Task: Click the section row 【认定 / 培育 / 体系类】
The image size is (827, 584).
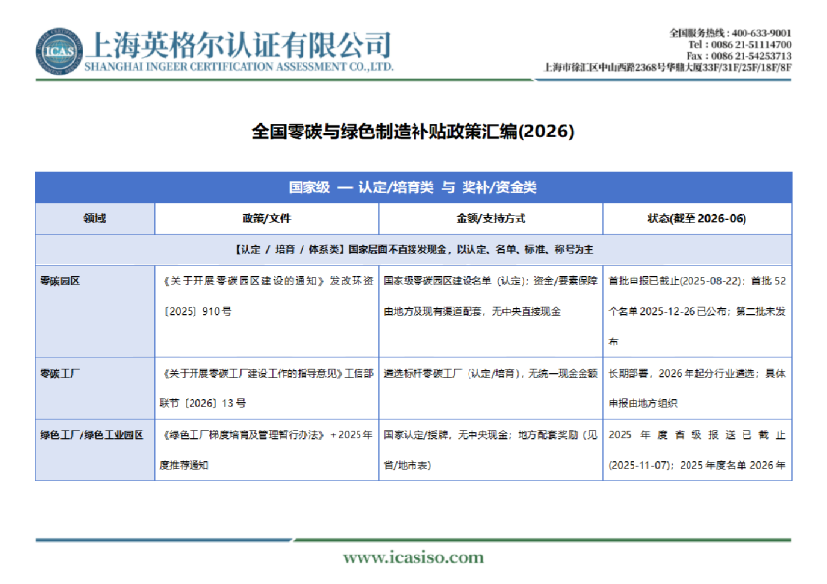Action: pos(413,249)
